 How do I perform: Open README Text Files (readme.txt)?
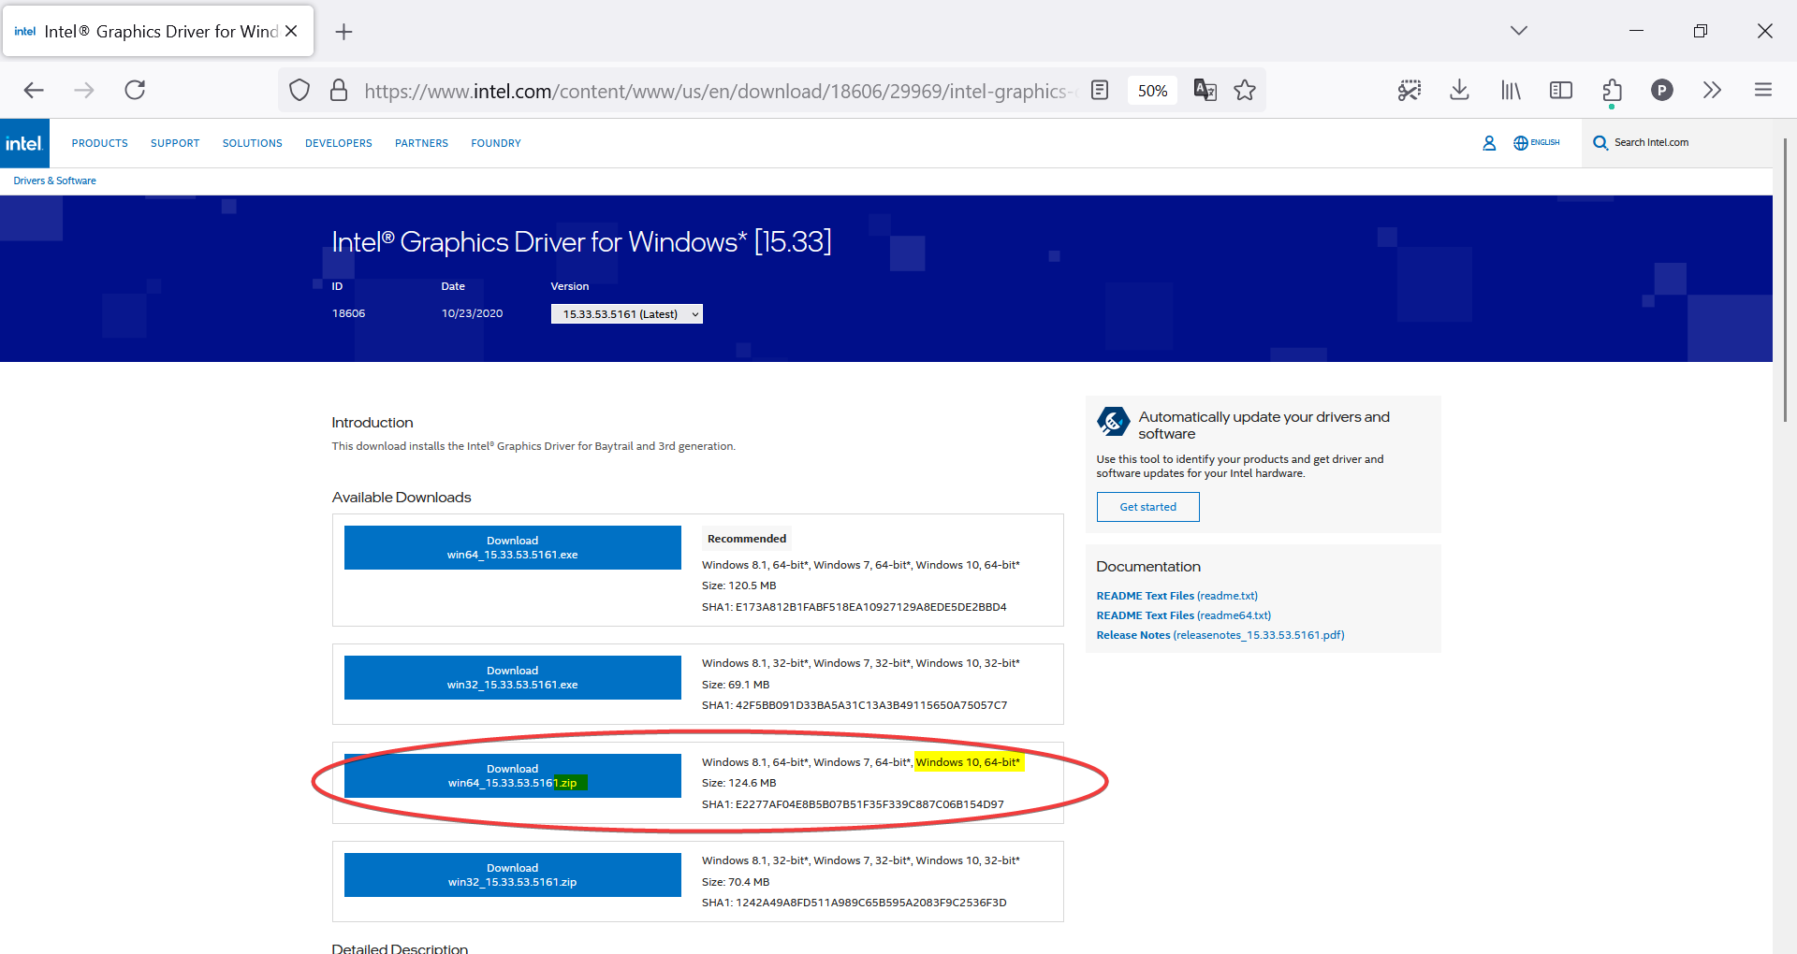point(1177,596)
